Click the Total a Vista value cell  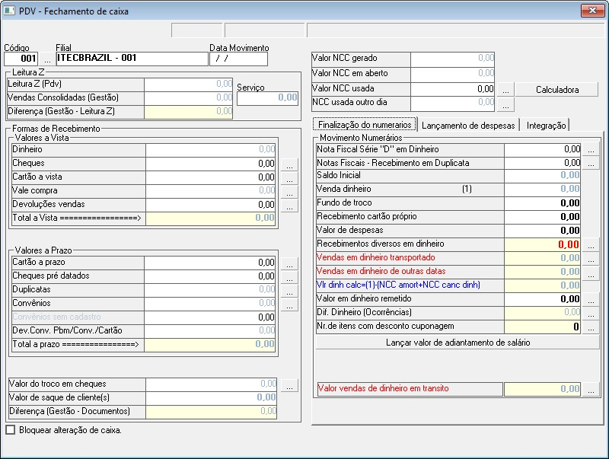211,218
